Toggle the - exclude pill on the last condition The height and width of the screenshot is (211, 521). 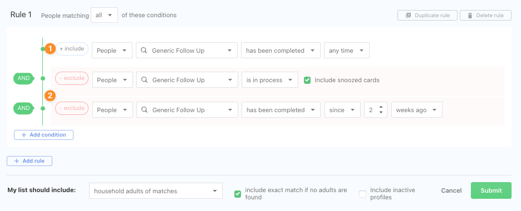72,108
